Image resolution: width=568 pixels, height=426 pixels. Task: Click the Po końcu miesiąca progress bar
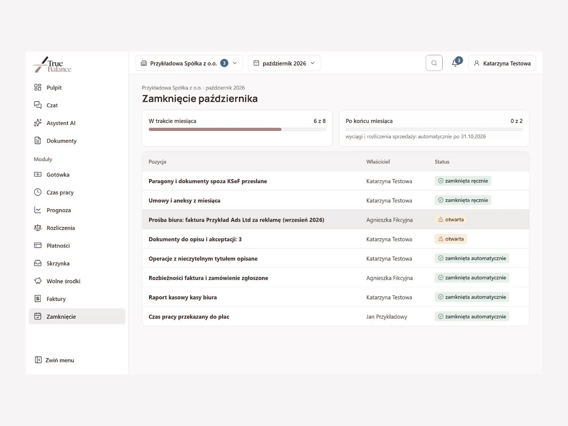tap(434, 129)
